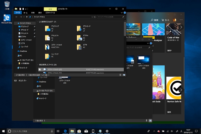Click the magnifier in クイック アクセスの検索 box
201x134 pixels.
pyautogui.click(x=123, y=17)
